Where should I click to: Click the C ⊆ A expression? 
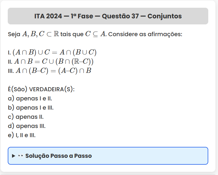(x=96, y=34)
